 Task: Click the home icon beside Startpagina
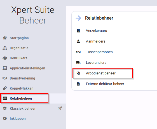(x=5, y=38)
